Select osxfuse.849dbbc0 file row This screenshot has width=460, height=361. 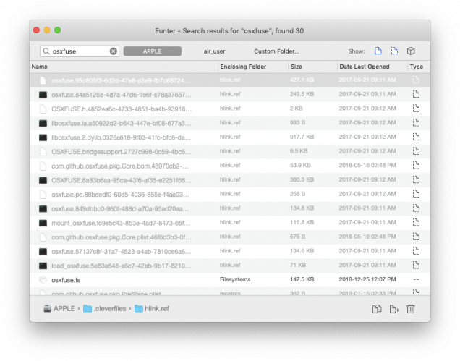click(230, 208)
